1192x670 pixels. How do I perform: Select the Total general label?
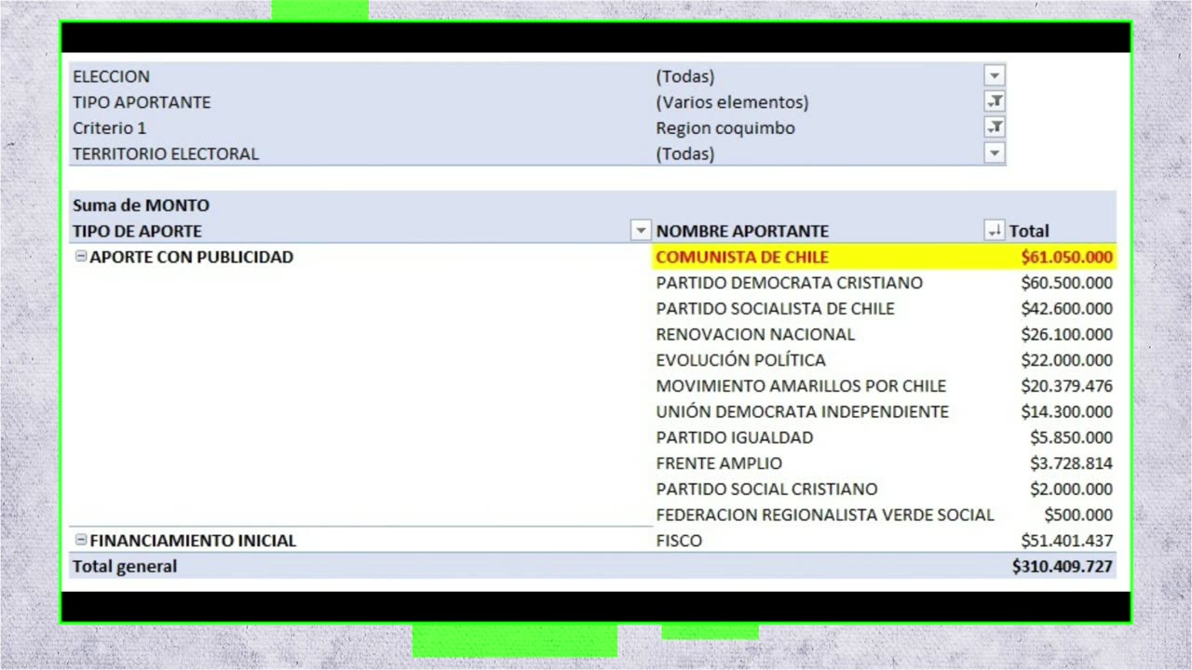(x=125, y=566)
